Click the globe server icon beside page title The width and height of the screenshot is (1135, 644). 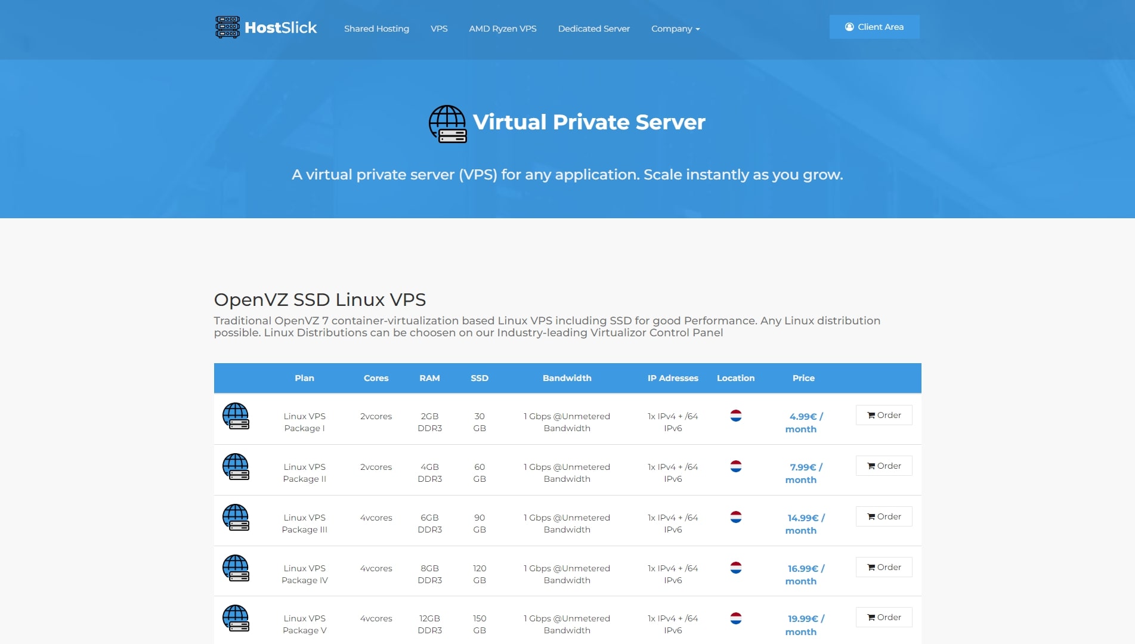[447, 124]
